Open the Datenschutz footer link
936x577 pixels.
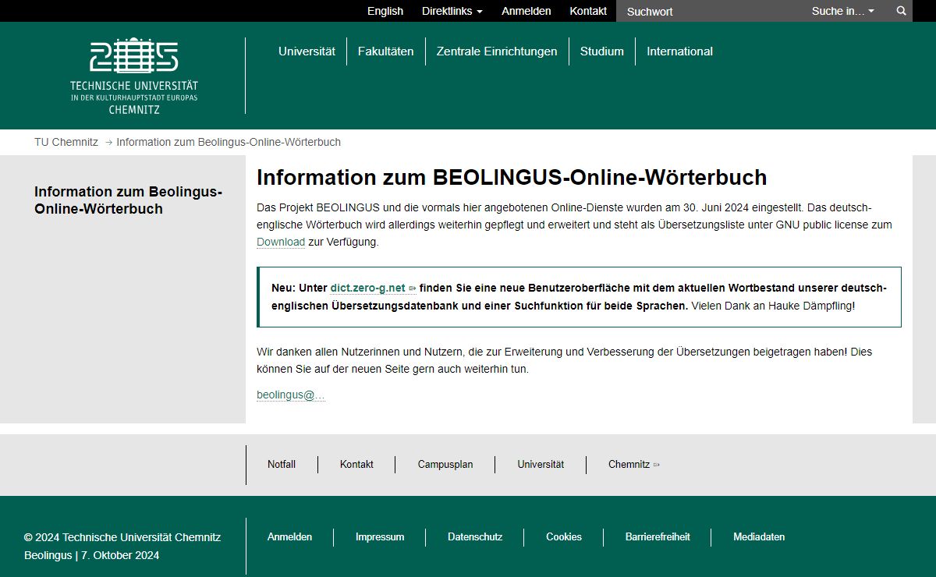coord(475,537)
